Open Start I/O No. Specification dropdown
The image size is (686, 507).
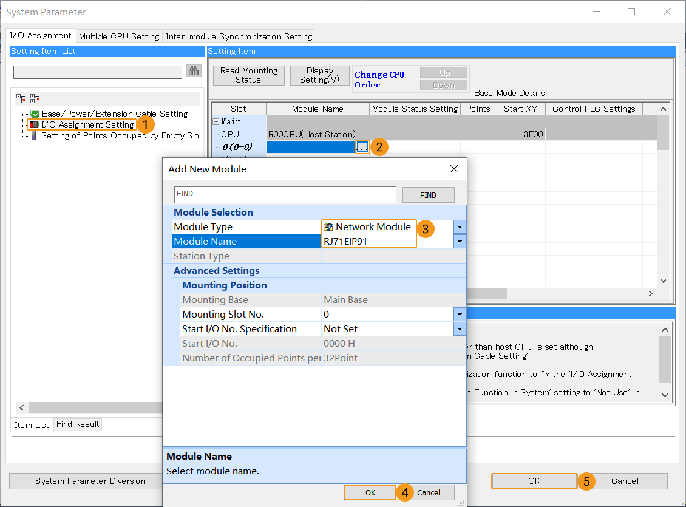click(460, 329)
